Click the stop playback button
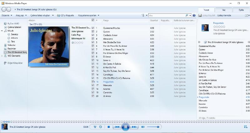The width and height of the screenshot is (250, 133). (x=109, y=127)
